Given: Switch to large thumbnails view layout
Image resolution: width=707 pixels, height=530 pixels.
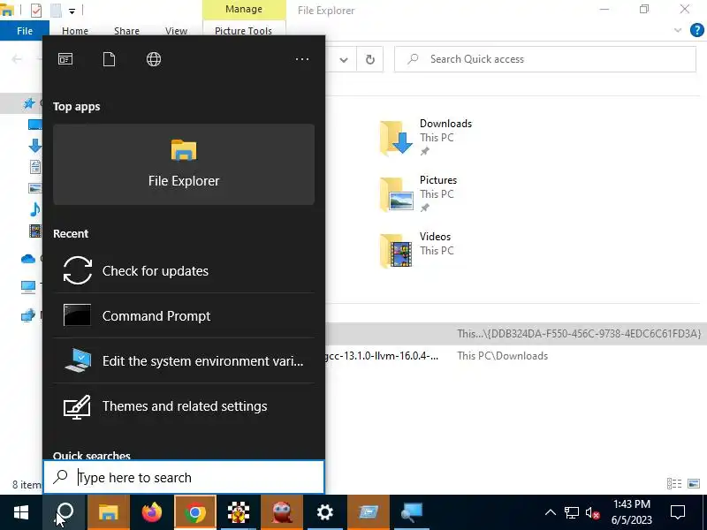Looking at the screenshot, I should pyautogui.click(x=694, y=483).
